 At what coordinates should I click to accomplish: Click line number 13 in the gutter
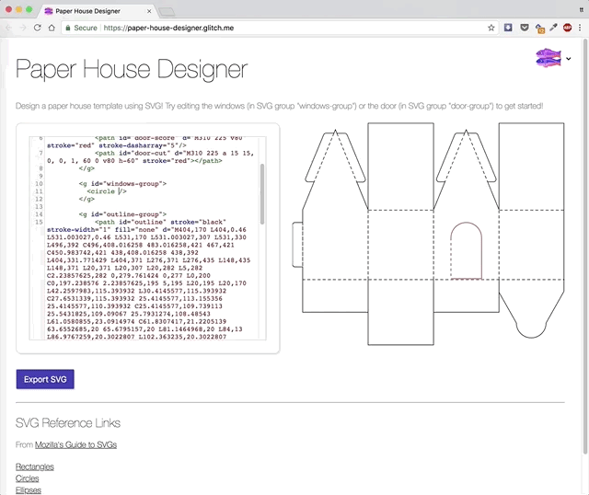click(x=39, y=207)
